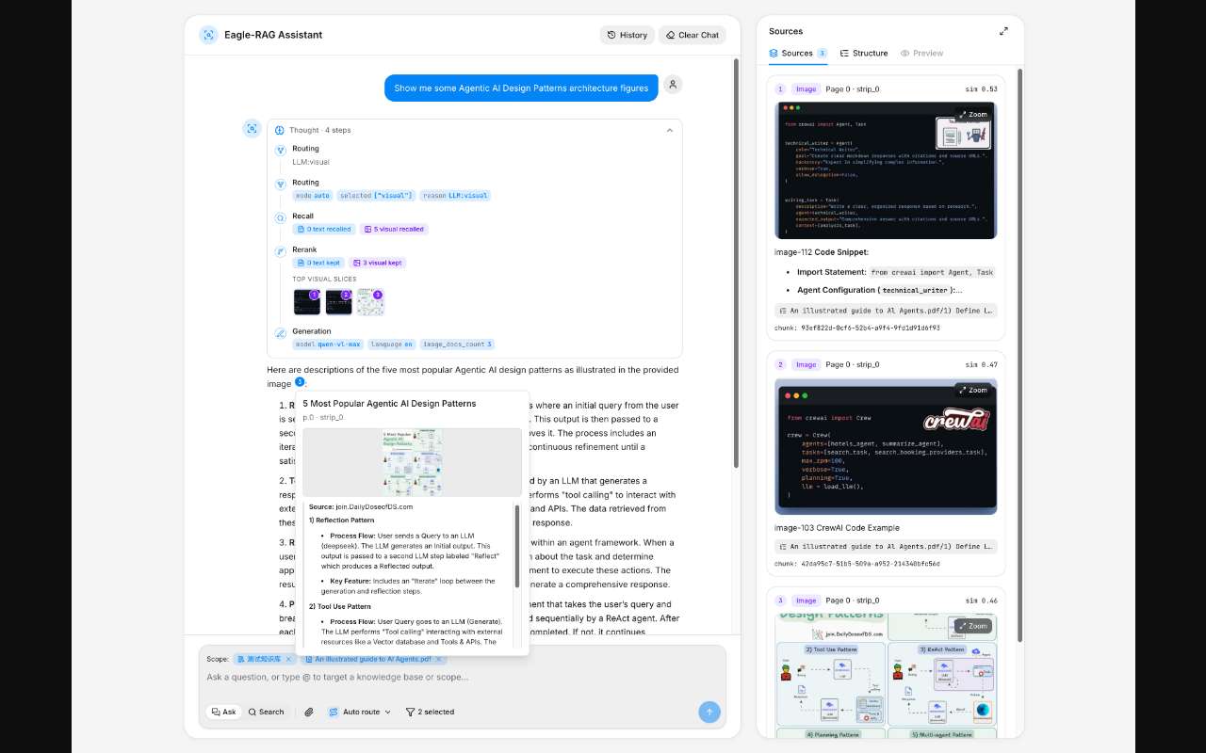Clear the current chat
The width and height of the screenshot is (1206, 753).
[693, 35]
